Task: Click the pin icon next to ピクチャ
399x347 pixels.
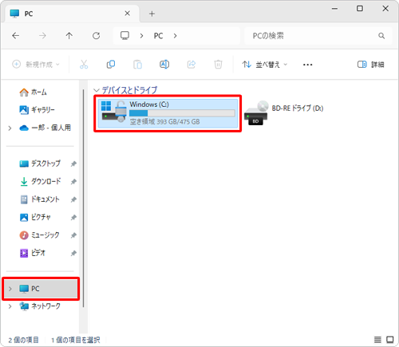Action: pos(73,218)
